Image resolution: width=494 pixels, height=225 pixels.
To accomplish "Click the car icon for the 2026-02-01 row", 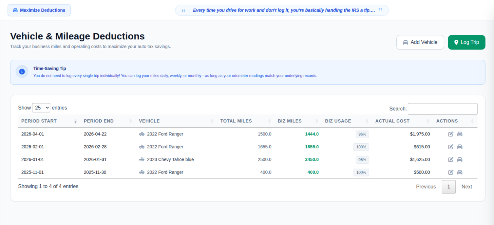I will 460,147.
